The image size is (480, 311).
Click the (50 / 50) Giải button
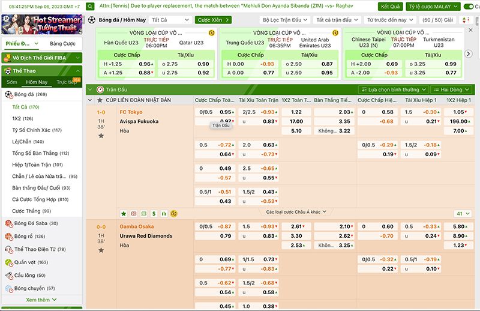[x=437, y=20]
